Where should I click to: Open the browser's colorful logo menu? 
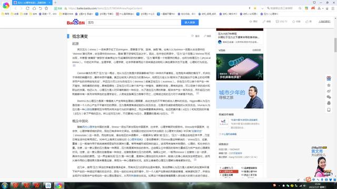click(6, 5)
